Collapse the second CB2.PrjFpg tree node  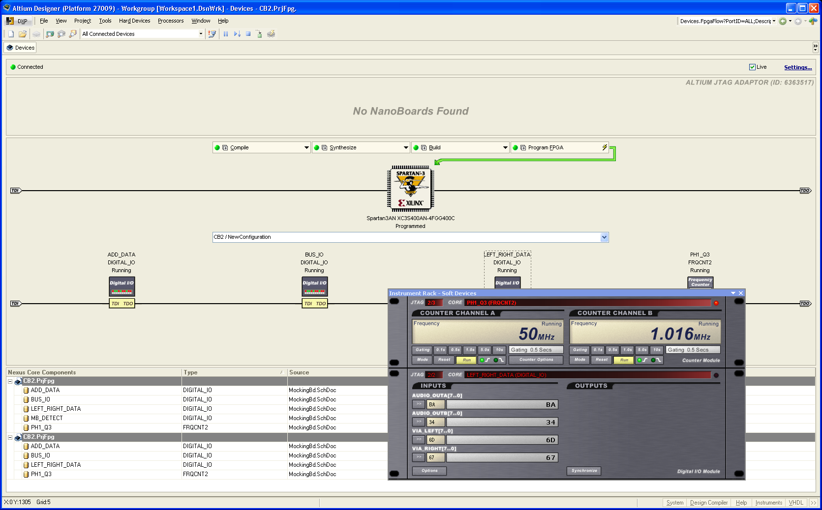click(10, 437)
